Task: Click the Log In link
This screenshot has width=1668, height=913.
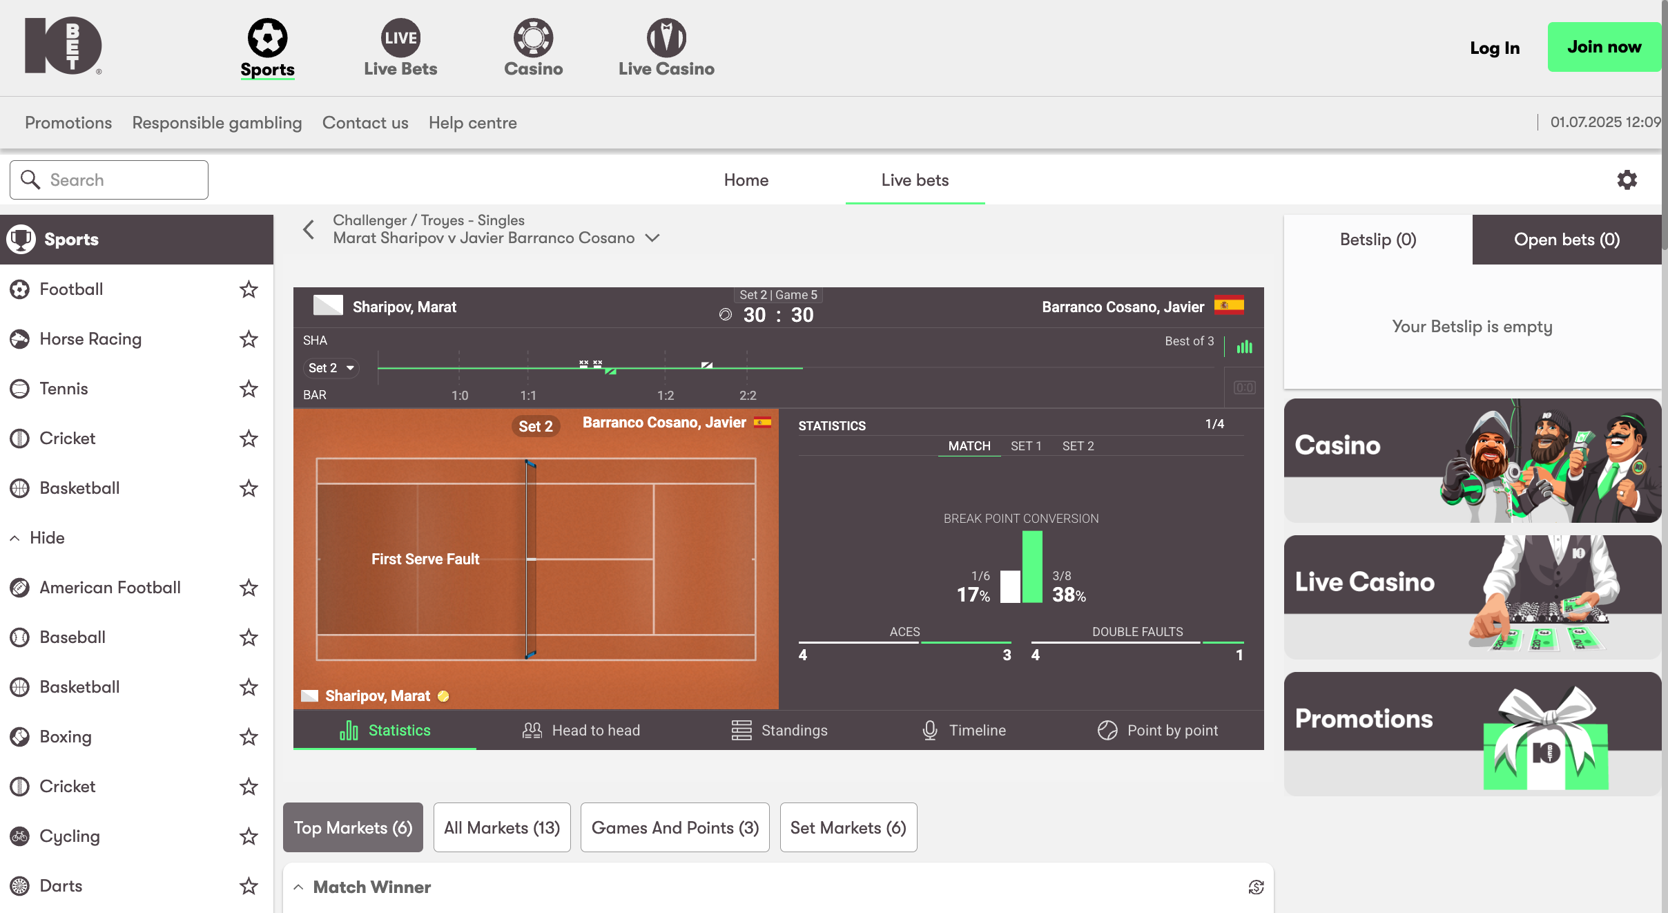Action: point(1495,48)
